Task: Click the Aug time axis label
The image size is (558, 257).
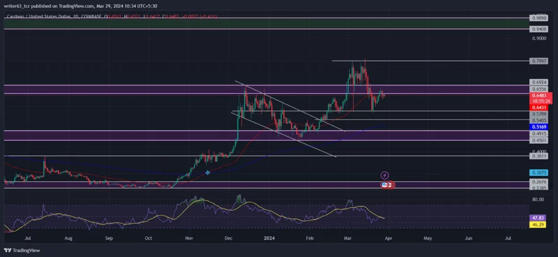Action: 69,238
